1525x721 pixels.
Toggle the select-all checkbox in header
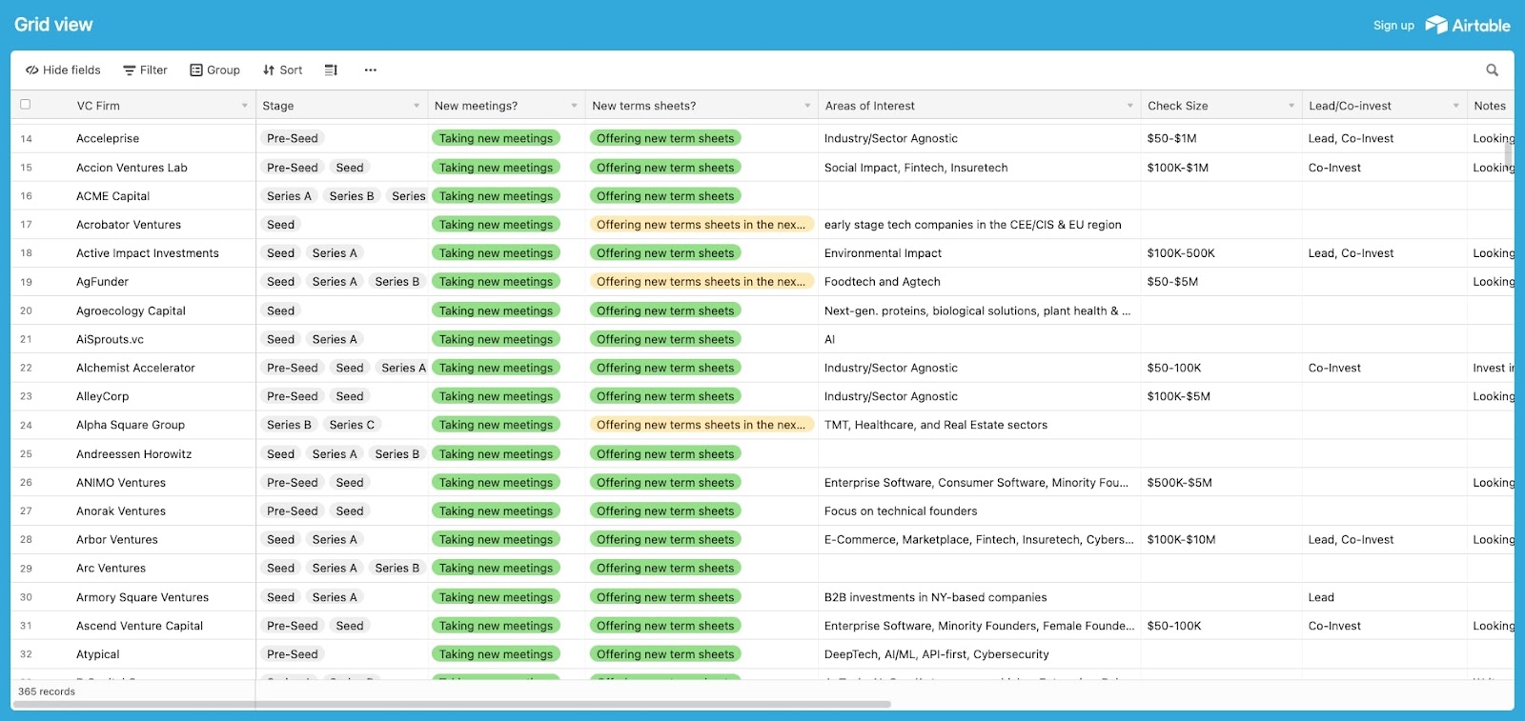[x=26, y=105]
